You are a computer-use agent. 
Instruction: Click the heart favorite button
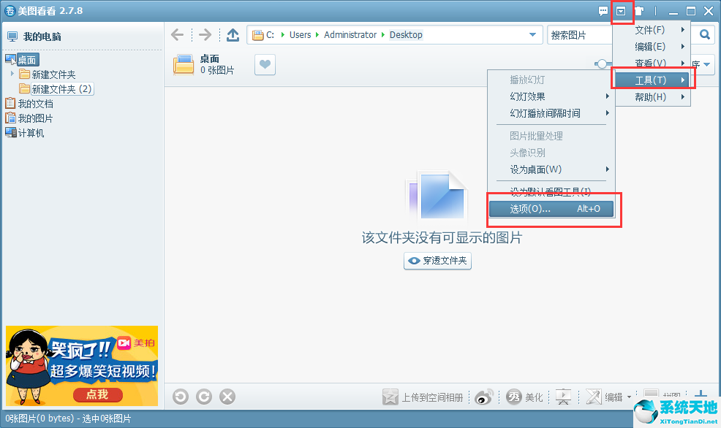click(x=265, y=65)
